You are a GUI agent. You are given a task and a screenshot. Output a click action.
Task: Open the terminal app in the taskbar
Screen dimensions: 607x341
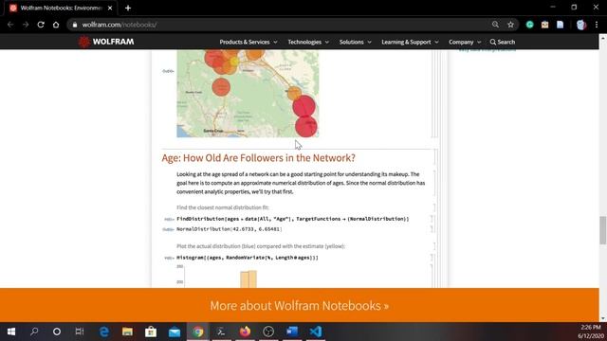(221, 332)
